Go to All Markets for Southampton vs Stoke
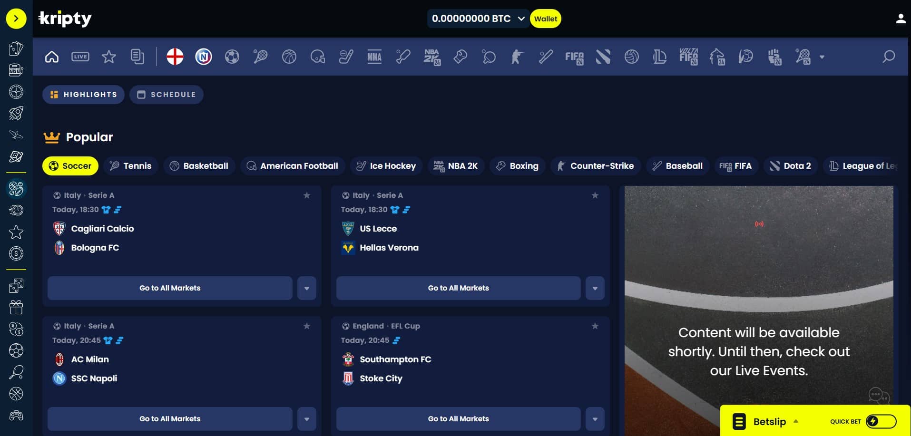The height and width of the screenshot is (436, 911). point(459,419)
